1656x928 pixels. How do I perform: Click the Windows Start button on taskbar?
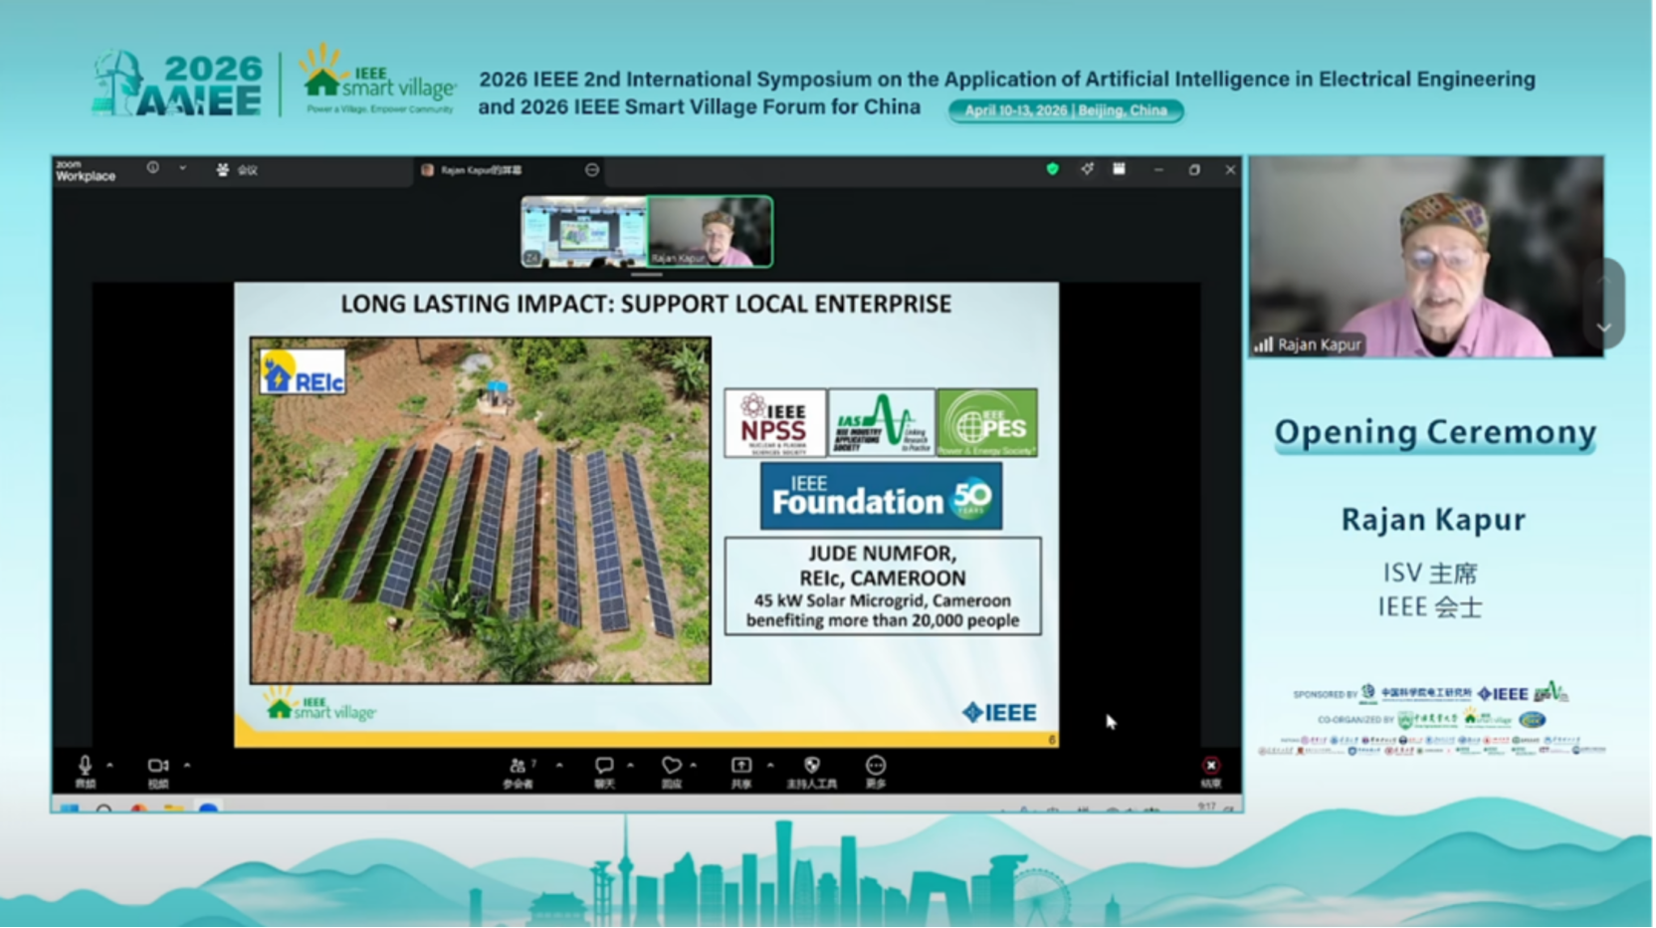point(69,809)
